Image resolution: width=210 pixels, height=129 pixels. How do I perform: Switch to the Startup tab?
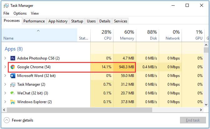pos(77,21)
